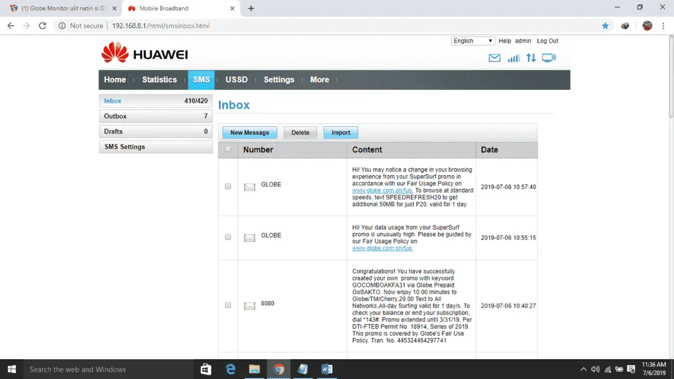Image resolution: width=674 pixels, height=379 pixels.
Task: Show hidden system tray icons
Action: 584,369
